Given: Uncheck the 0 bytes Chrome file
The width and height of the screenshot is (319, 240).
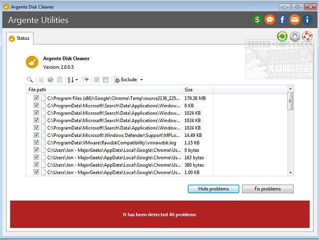Looking at the screenshot, I should tap(36, 150).
